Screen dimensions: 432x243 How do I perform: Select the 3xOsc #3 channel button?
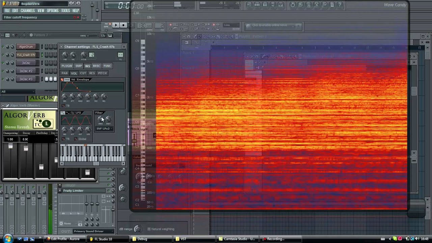click(x=28, y=79)
